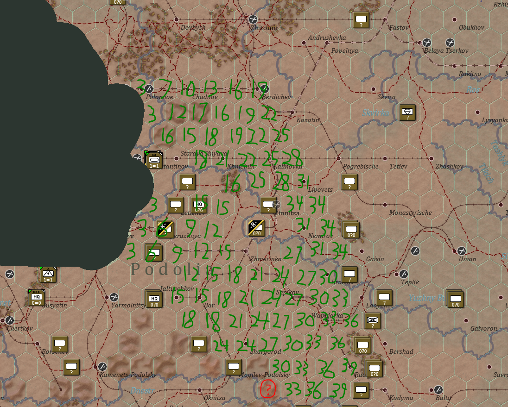Screen dimensions: 508x407
Task: Click the rail marker between Gaisin and Uman
Action: coord(415,251)
